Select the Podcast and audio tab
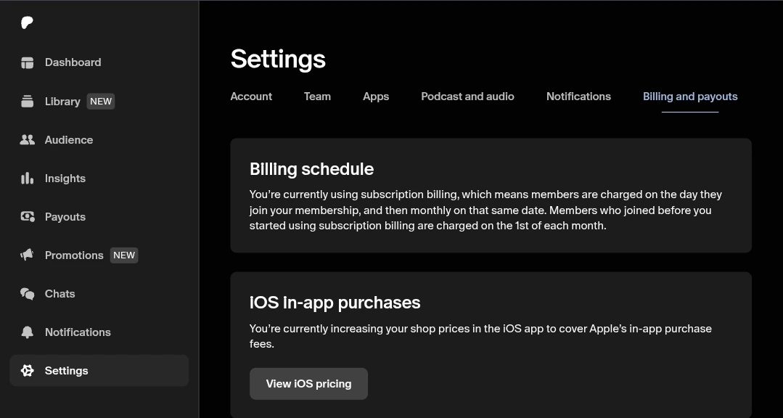Viewport: 783px width, 418px height. (x=467, y=97)
